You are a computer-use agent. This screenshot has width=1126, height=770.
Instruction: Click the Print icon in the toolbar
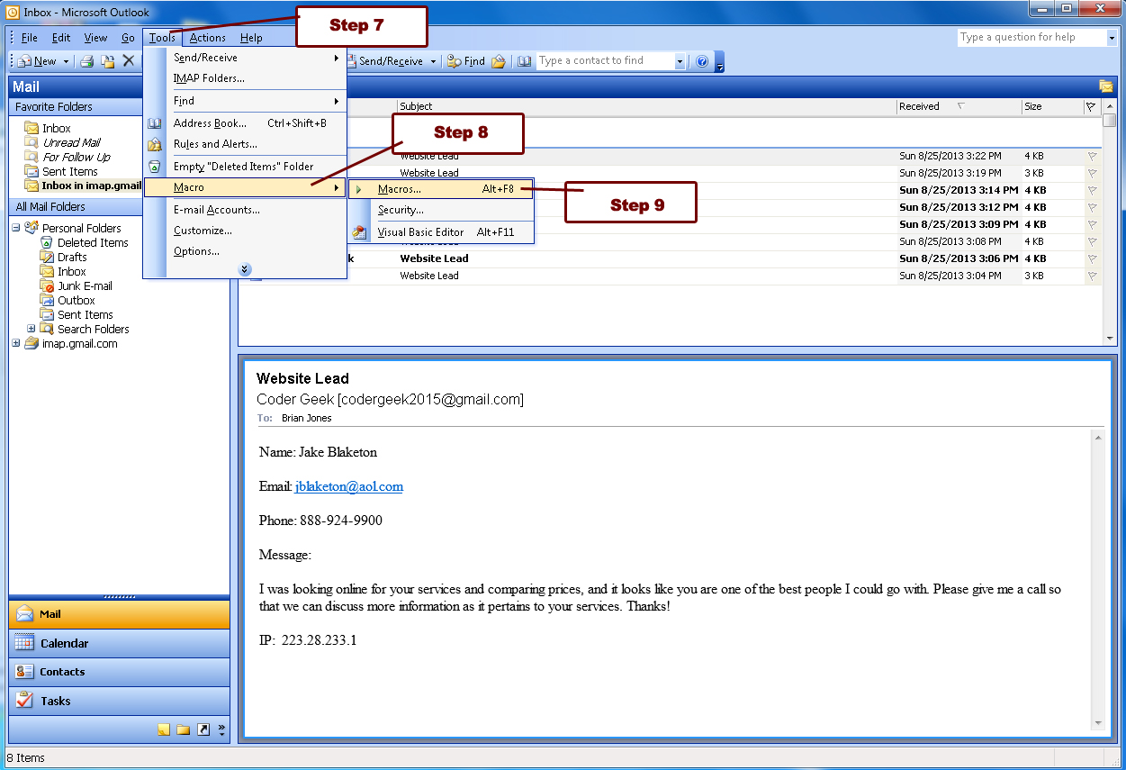click(87, 61)
